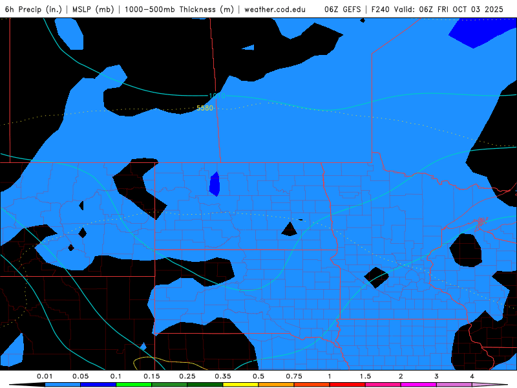Select the magenta legend swatch after 2
The image size is (517, 388).
click(x=419, y=385)
